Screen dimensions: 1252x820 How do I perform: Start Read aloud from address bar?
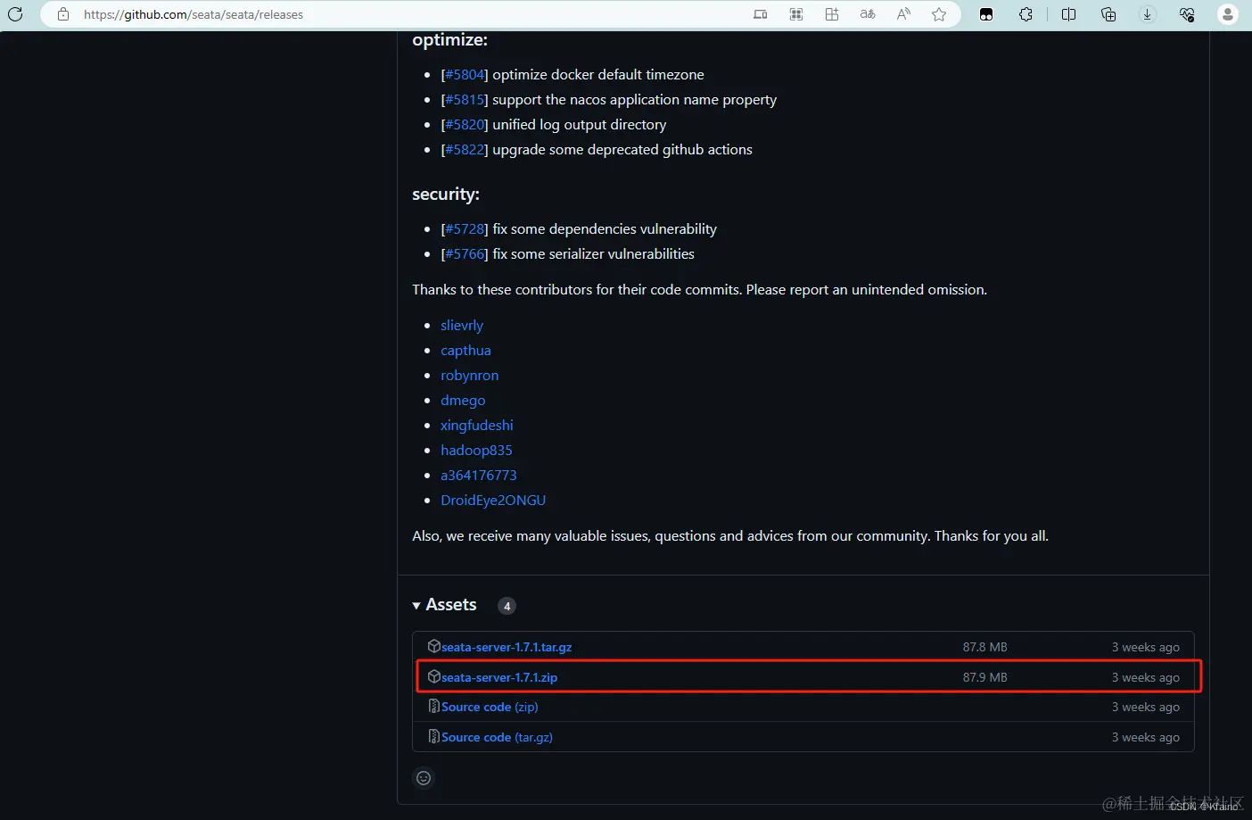click(903, 14)
